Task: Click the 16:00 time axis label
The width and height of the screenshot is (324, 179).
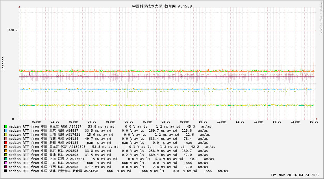Action: coord(314,122)
